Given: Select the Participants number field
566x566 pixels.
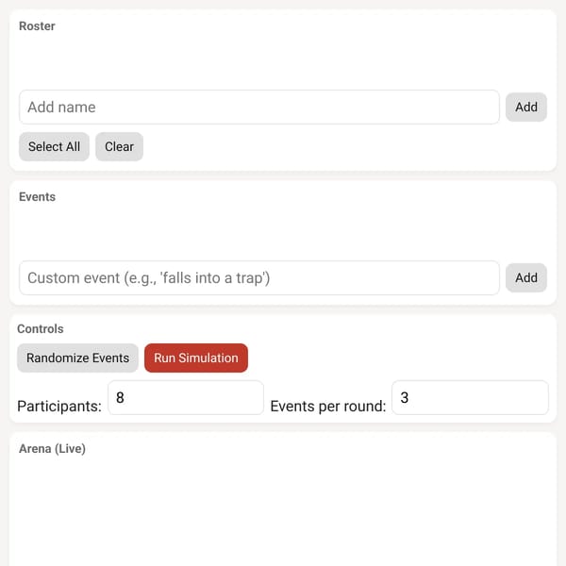Looking at the screenshot, I should click(x=186, y=398).
